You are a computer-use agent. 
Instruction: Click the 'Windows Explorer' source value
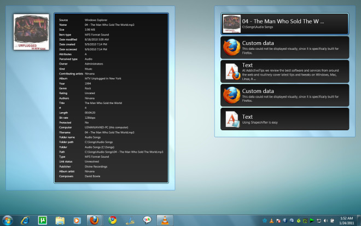[96, 20]
